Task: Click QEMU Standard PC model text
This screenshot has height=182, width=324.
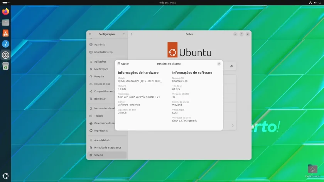Action: (140, 81)
